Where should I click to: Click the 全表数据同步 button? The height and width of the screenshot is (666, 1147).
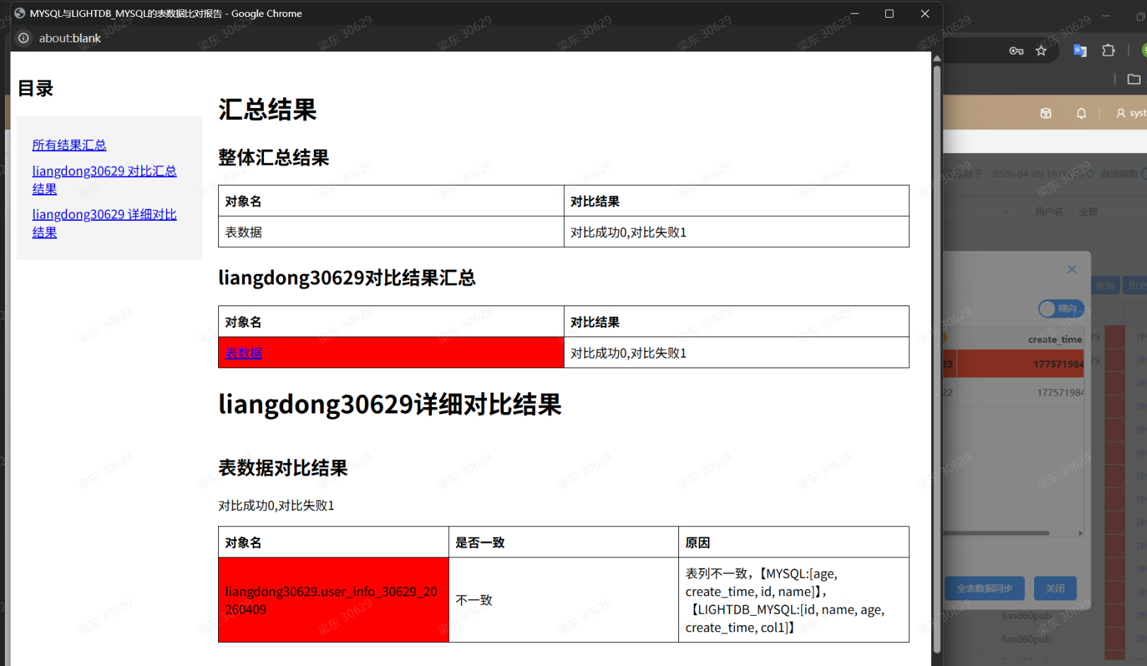coord(985,588)
